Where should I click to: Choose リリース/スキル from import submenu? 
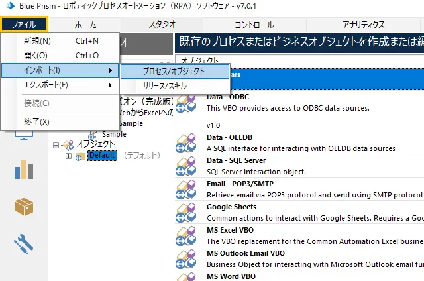tap(165, 85)
